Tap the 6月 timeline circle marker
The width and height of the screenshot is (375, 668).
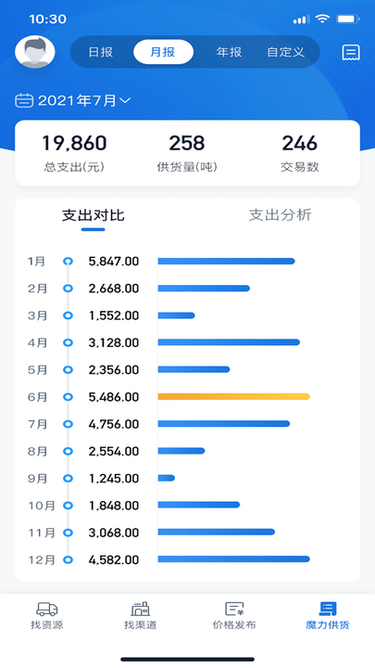click(68, 397)
